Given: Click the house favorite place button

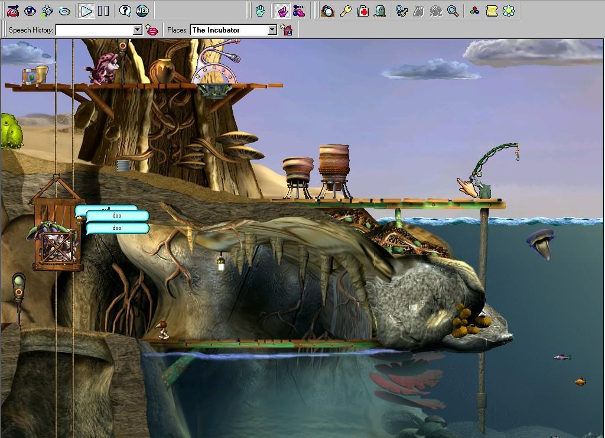Looking at the screenshot, I should click(x=287, y=30).
